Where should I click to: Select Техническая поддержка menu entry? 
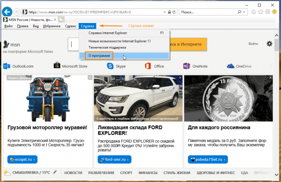click(x=125, y=47)
